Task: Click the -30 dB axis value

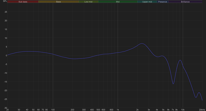Action: (x=5, y=108)
